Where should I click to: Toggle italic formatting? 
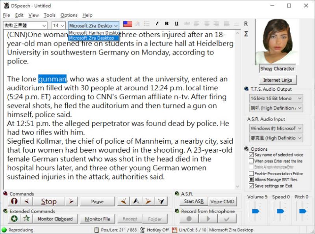157,24
